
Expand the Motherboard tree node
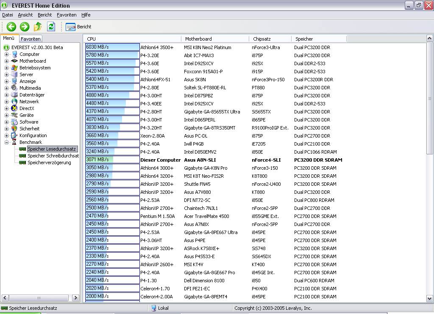(x=7, y=61)
